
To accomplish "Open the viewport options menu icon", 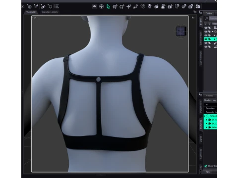I will tap(193, 18).
